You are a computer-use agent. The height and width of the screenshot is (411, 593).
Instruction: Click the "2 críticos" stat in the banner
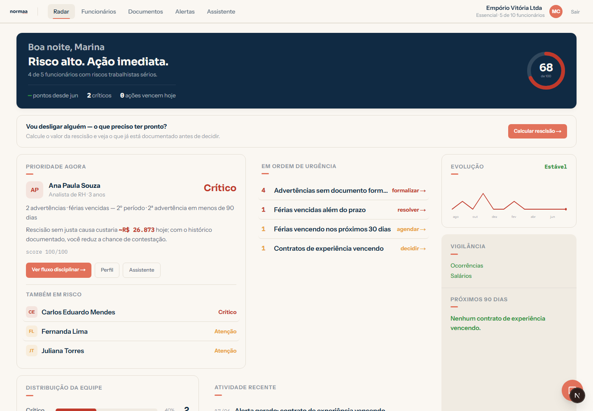pyautogui.click(x=99, y=95)
